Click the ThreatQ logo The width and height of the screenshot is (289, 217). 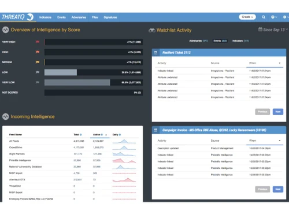(x=18, y=17)
